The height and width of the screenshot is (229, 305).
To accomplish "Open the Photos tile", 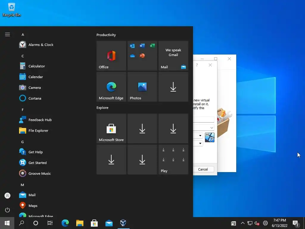I will coord(142,87).
